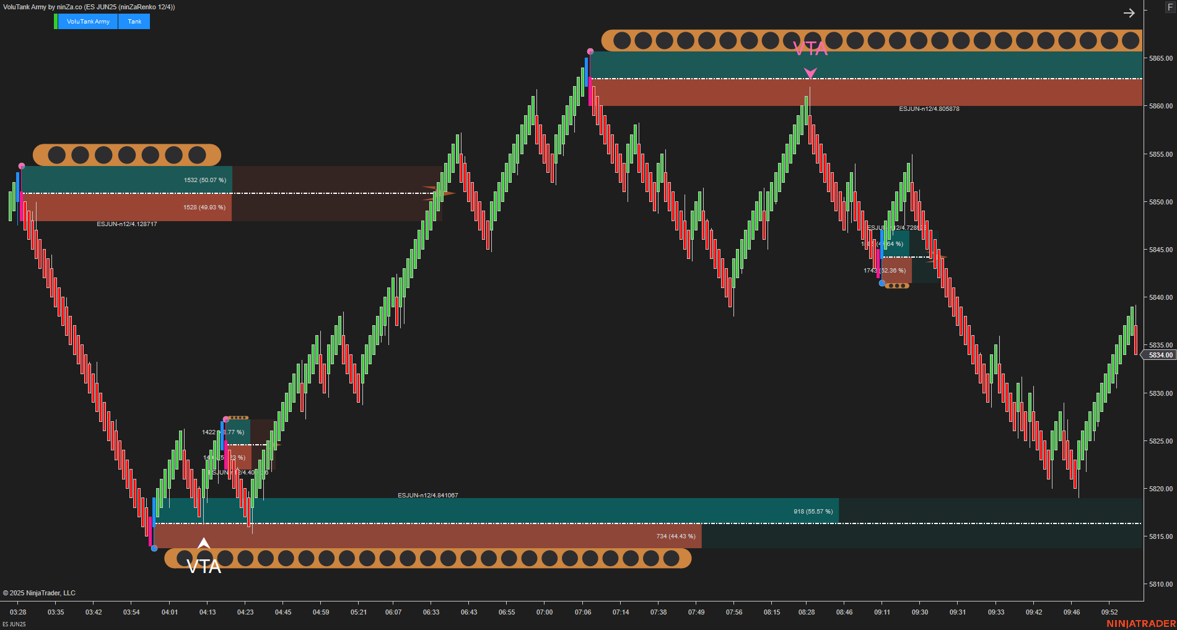Click the pink dot above the 07:06 swing high
Screen dimensions: 1177x630
590,52
